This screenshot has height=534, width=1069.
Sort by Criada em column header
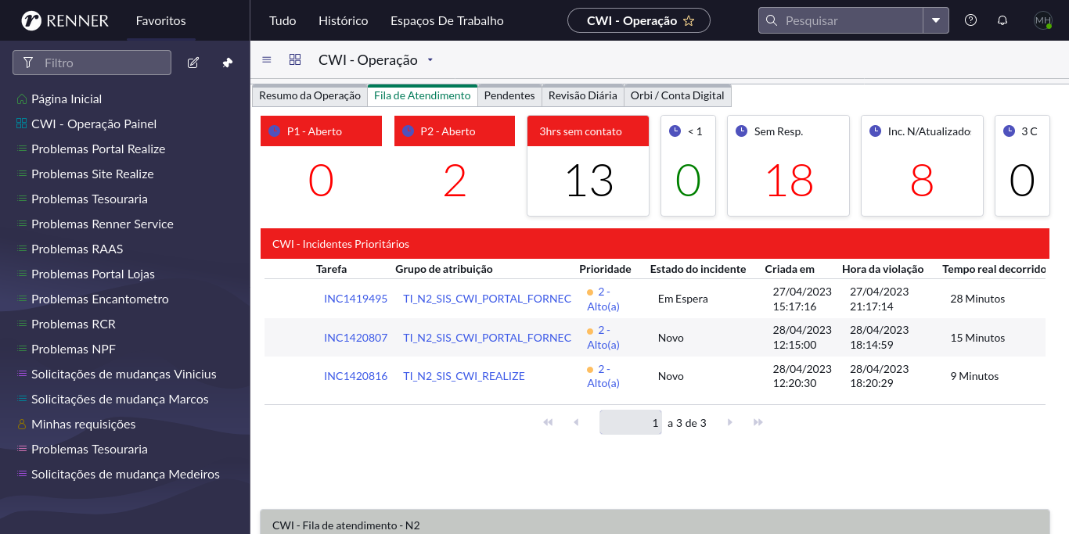tap(790, 269)
